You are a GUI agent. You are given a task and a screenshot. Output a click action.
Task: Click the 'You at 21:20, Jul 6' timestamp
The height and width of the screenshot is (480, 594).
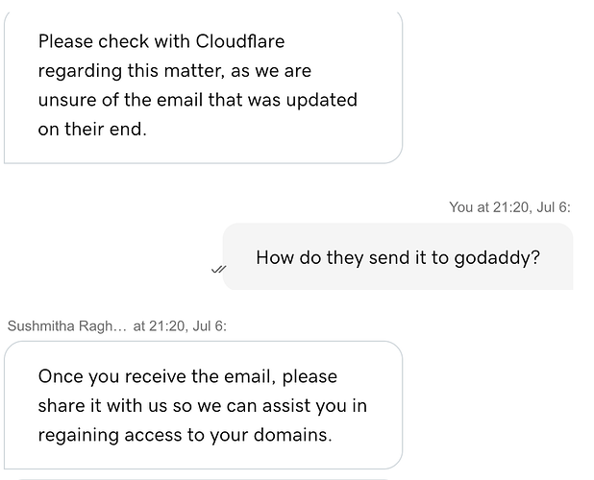pos(509,207)
